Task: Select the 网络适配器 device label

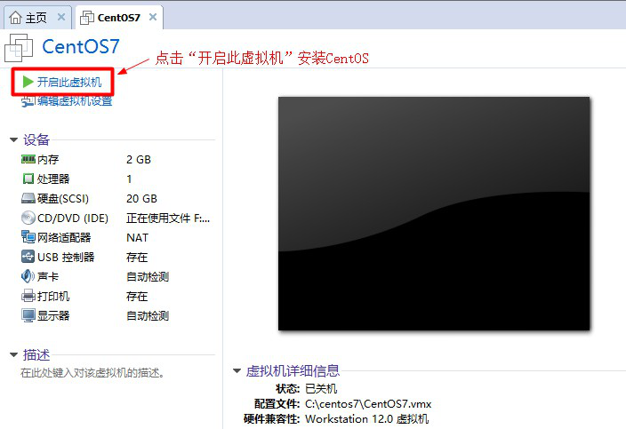Action: click(64, 237)
